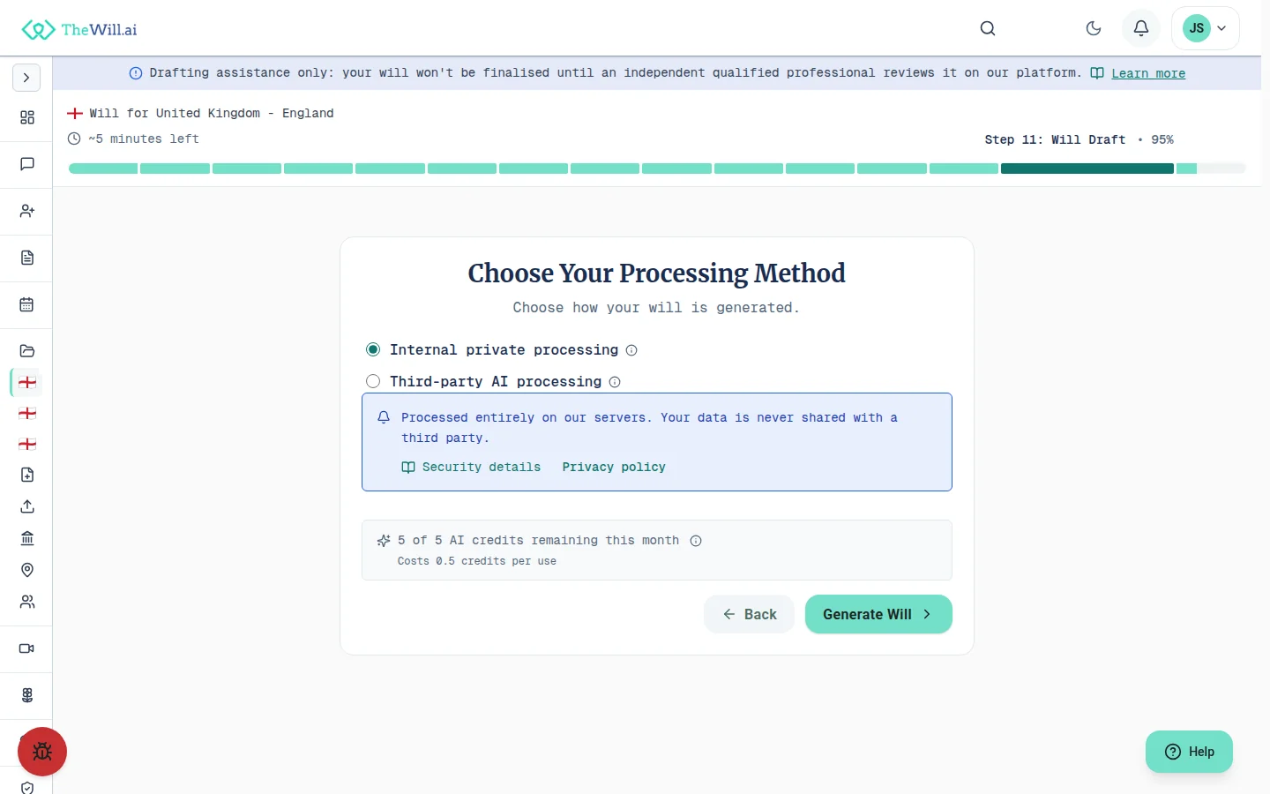Click the add-person icon in sidebar

(27, 211)
